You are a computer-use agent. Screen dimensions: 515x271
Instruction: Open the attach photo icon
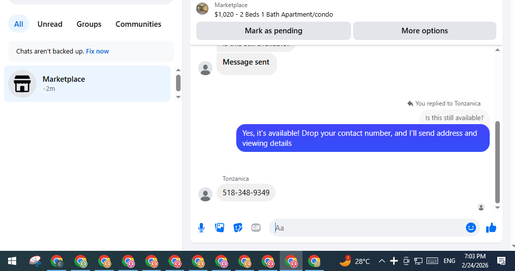coord(220,228)
